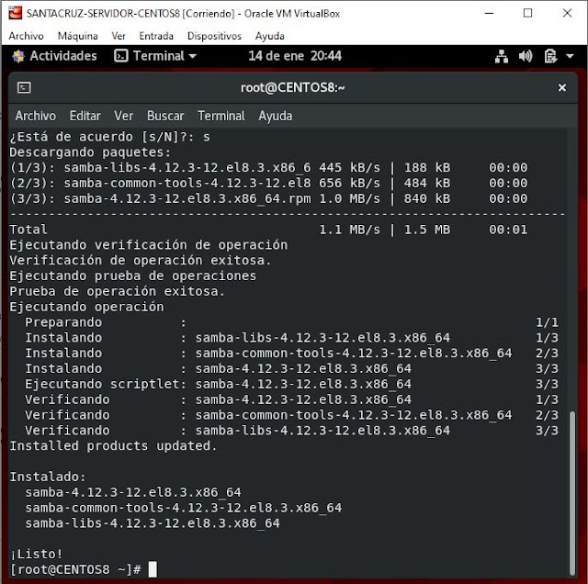Click 'Verificación de operación exitosa.' line
The image size is (588, 584).
tap(141, 260)
